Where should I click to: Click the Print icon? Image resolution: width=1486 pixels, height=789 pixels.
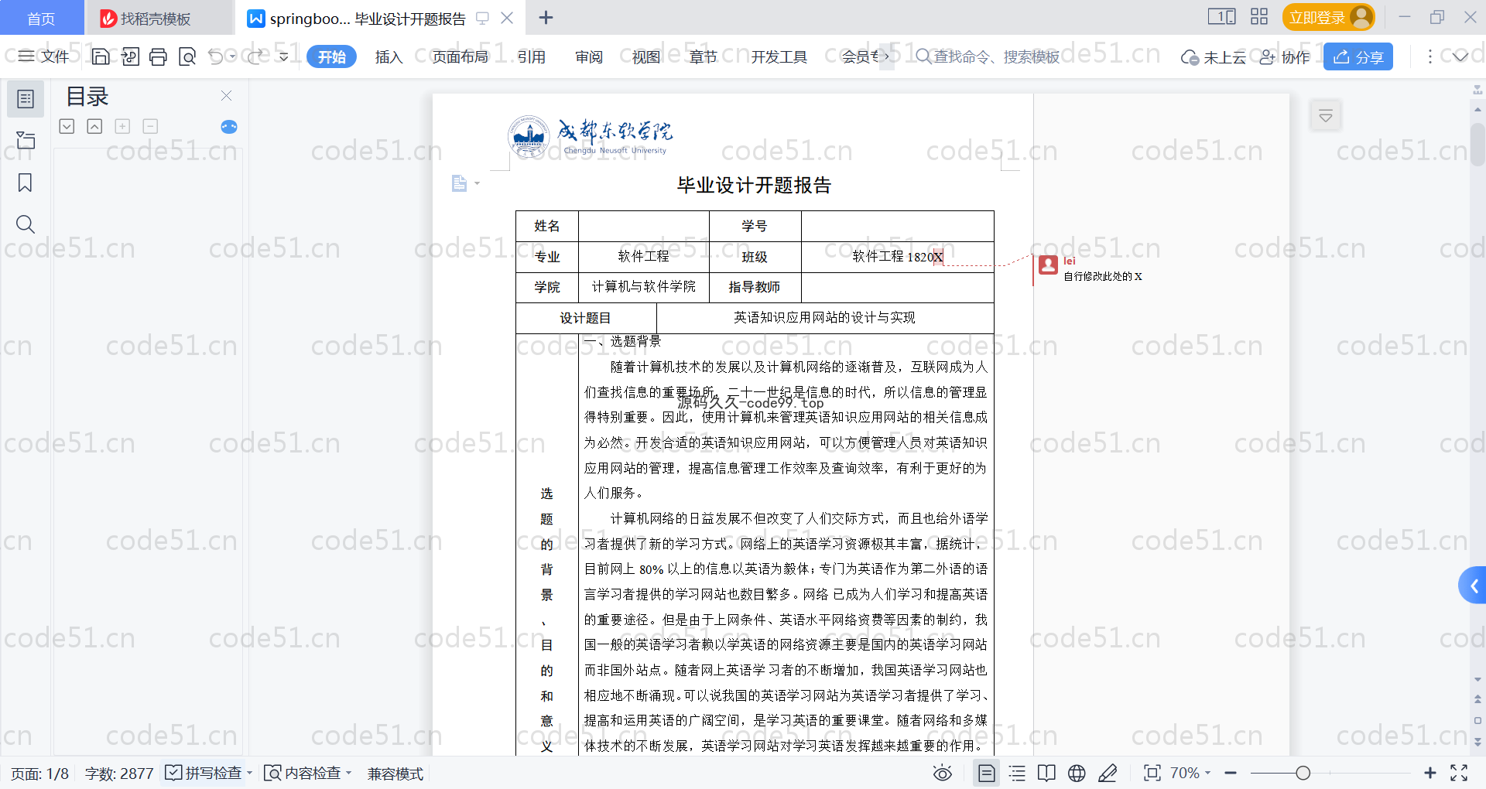click(x=158, y=56)
